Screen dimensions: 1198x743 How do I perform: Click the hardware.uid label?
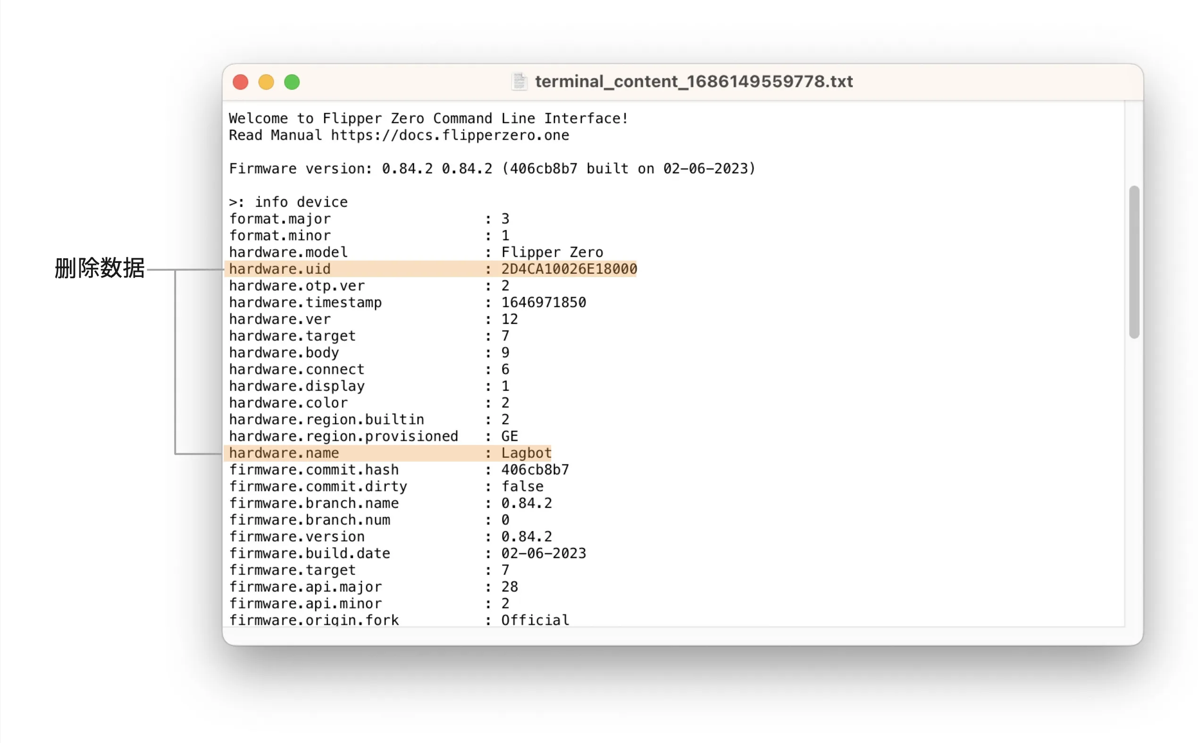(x=280, y=269)
